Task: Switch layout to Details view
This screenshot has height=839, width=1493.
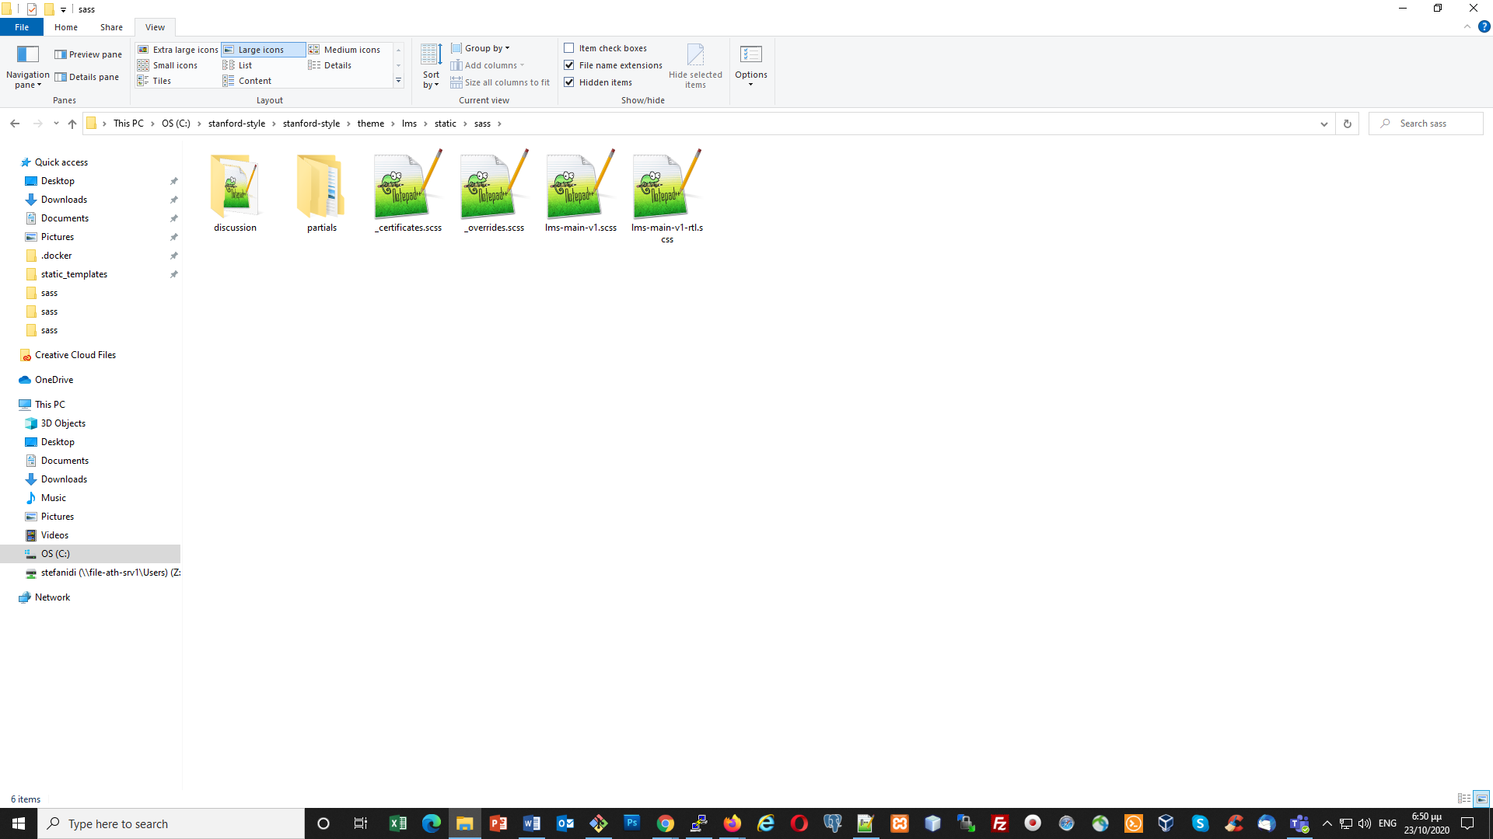Action: click(337, 65)
